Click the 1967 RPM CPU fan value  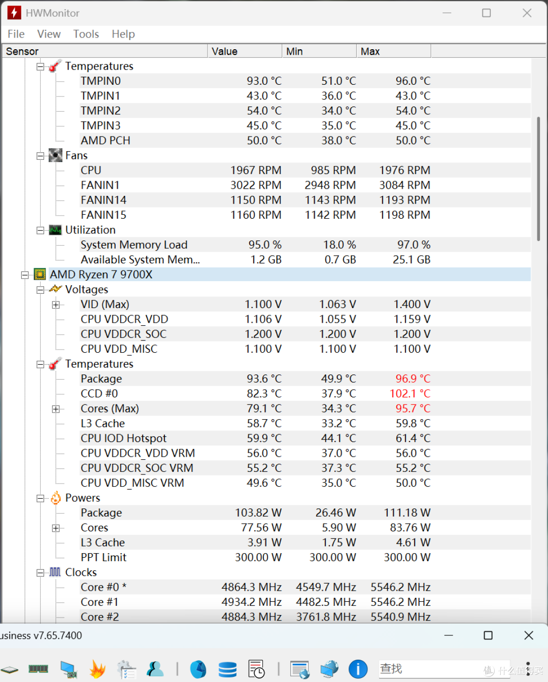(256, 170)
